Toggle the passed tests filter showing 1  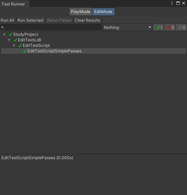(158, 27)
